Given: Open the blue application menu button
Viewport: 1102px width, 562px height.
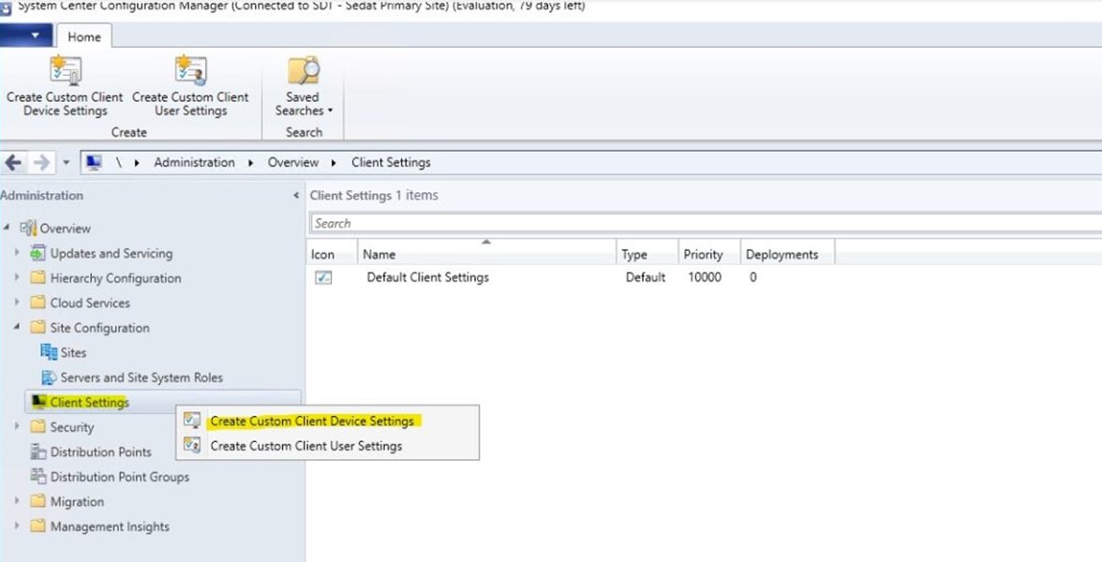Looking at the screenshot, I should (26, 36).
